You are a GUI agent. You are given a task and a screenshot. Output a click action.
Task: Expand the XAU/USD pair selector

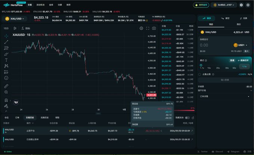15,19
